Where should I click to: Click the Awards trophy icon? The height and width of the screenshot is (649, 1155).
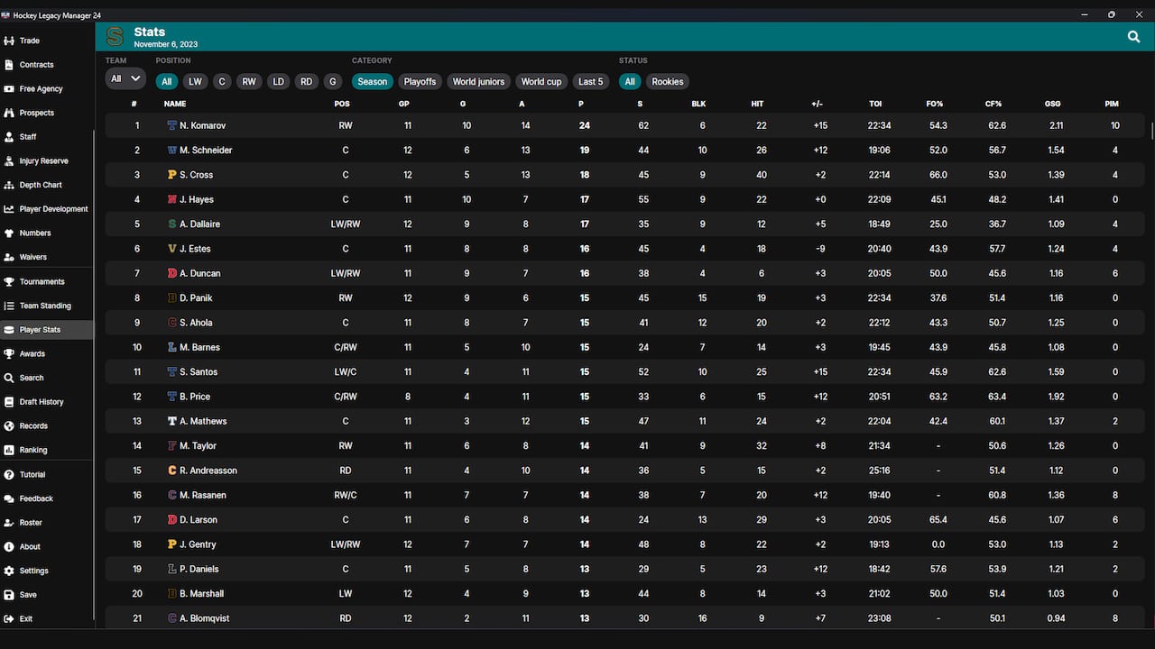(9, 353)
